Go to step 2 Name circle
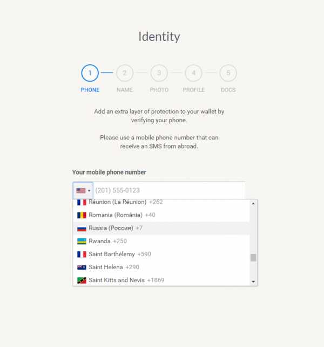This screenshot has height=347, width=324. 125,73
